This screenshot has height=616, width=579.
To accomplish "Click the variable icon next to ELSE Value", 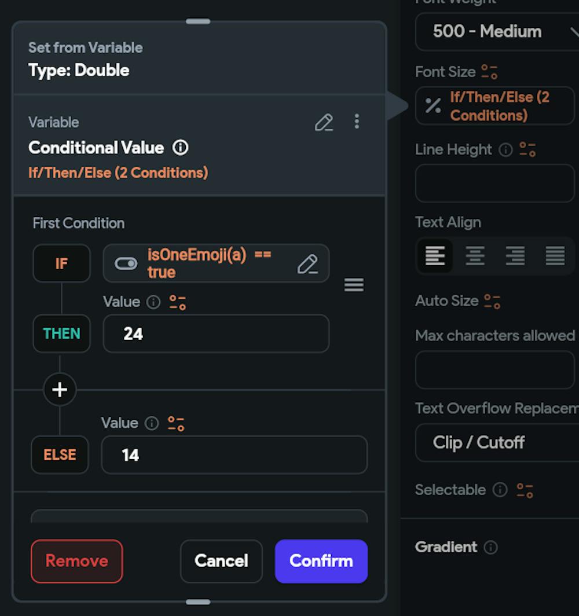I will (x=176, y=423).
